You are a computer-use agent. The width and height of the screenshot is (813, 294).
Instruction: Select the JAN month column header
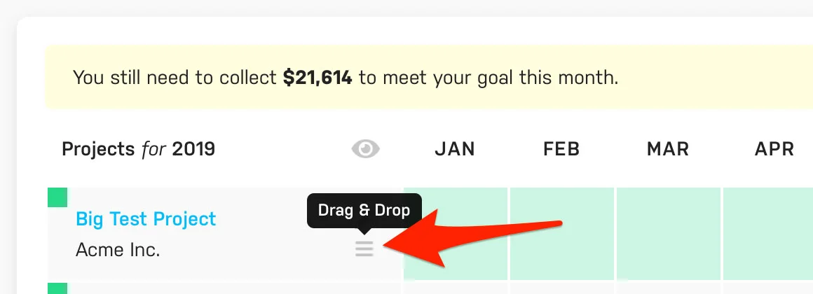pyautogui.click(x=455, y=148)
